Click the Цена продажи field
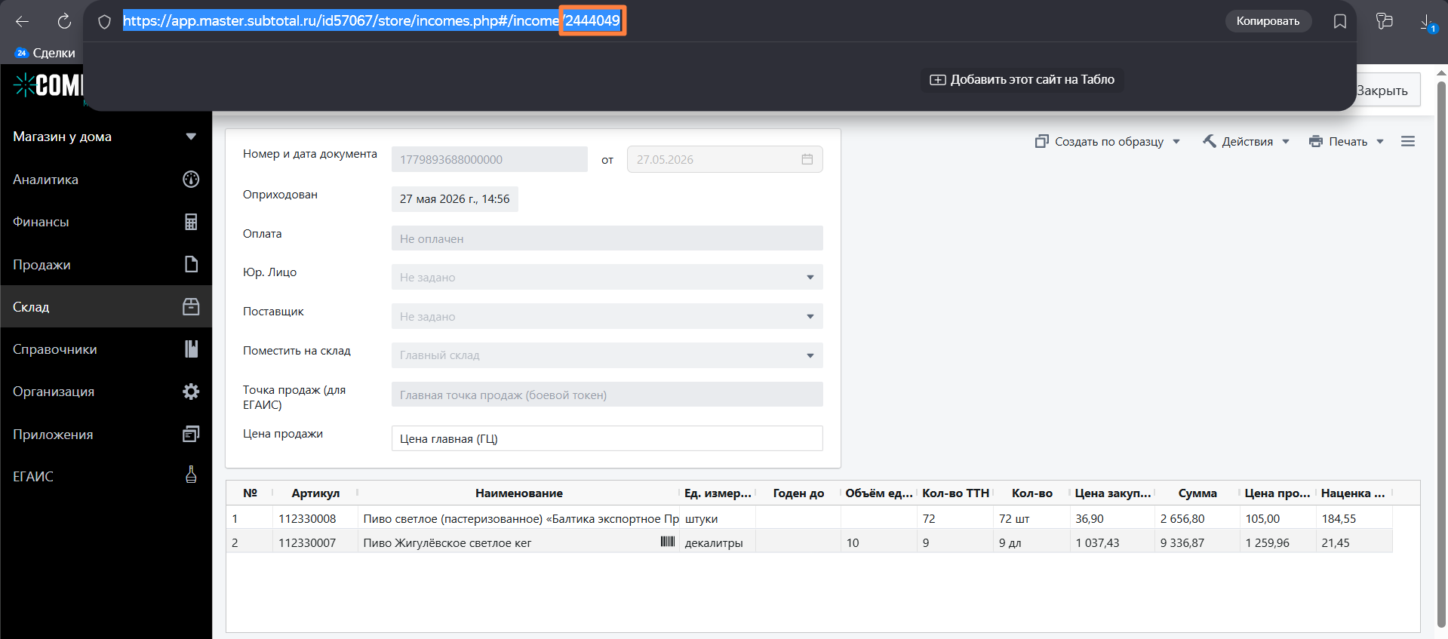The width and height of the screenshot is (1448, 639). pyautogui.click(x=607, y=438)
